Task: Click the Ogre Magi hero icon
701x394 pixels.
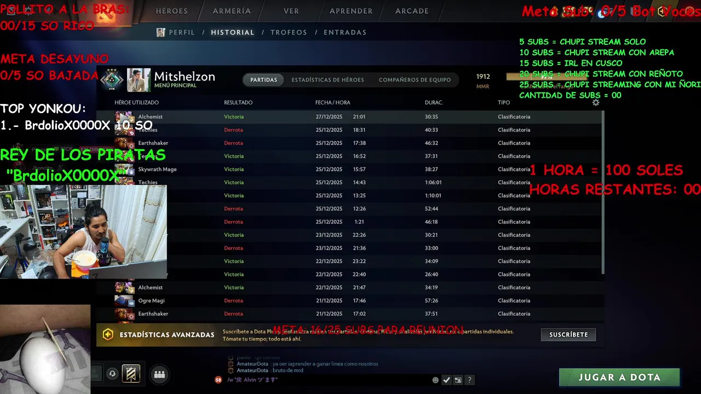Action: pos(124,300)
